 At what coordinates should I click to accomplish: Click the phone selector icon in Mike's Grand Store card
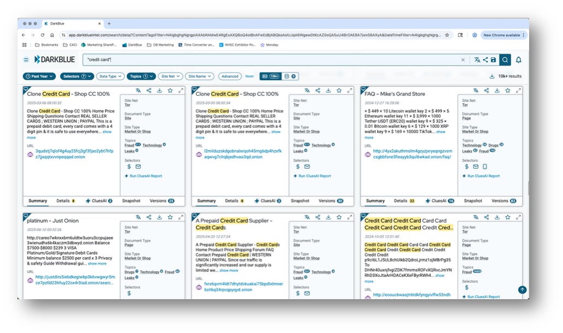pyautogui.click(x=485, y=166)
